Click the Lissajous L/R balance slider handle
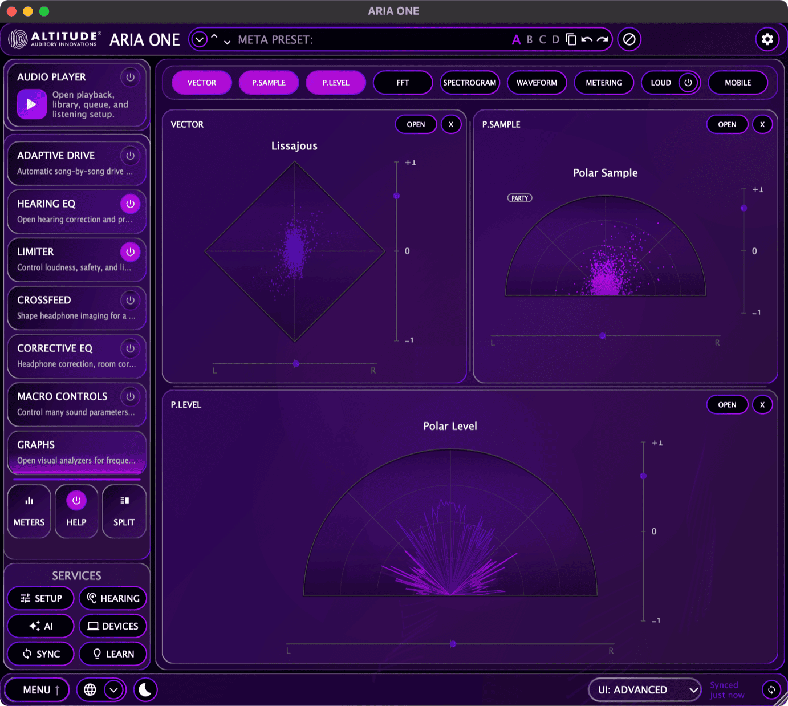 pos(296,363)
